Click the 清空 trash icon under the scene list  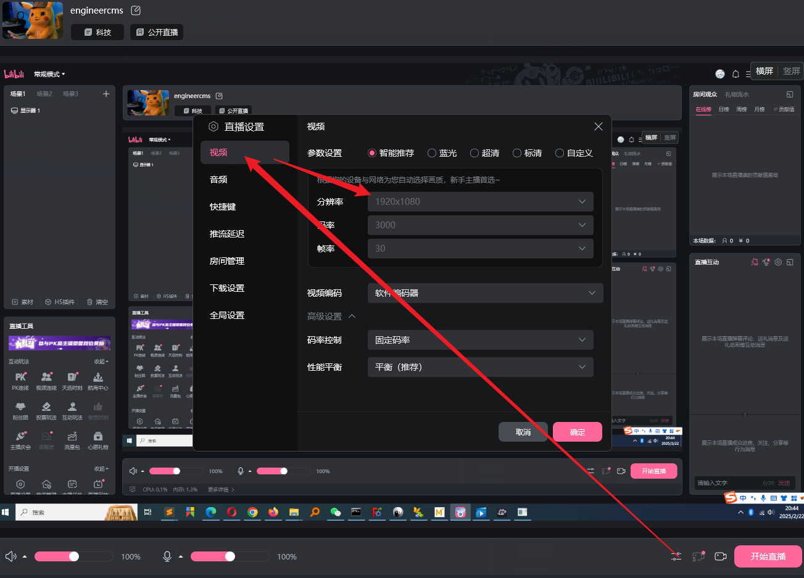pyautogui.click(x=97, y=302)
